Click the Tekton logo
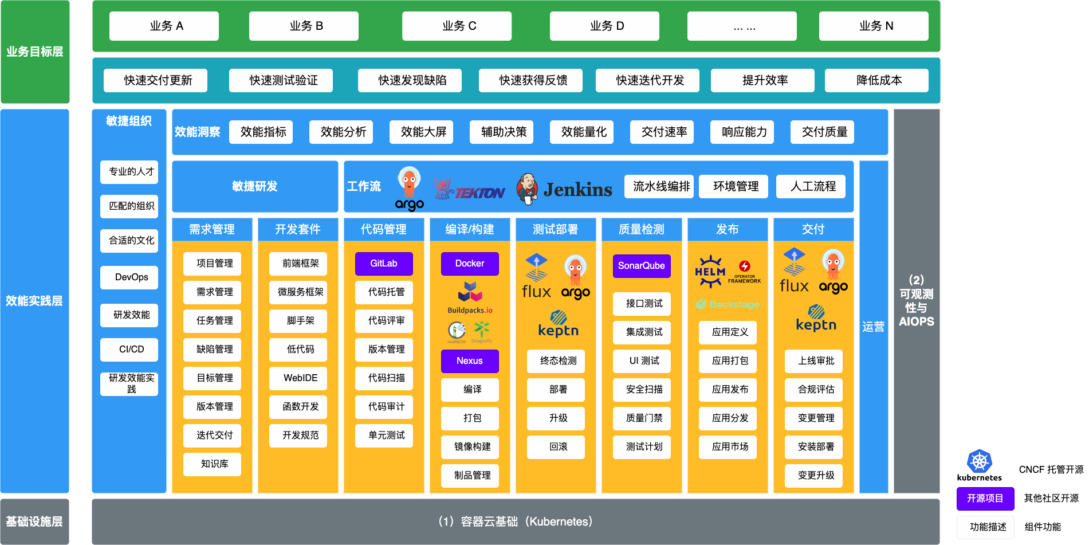This screenshot has width=1089, height=545. point(469,190)
